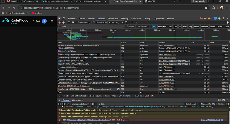Switch to Elements panel
Viewport: 230px width, 124px height.
[x=72, y=18]
